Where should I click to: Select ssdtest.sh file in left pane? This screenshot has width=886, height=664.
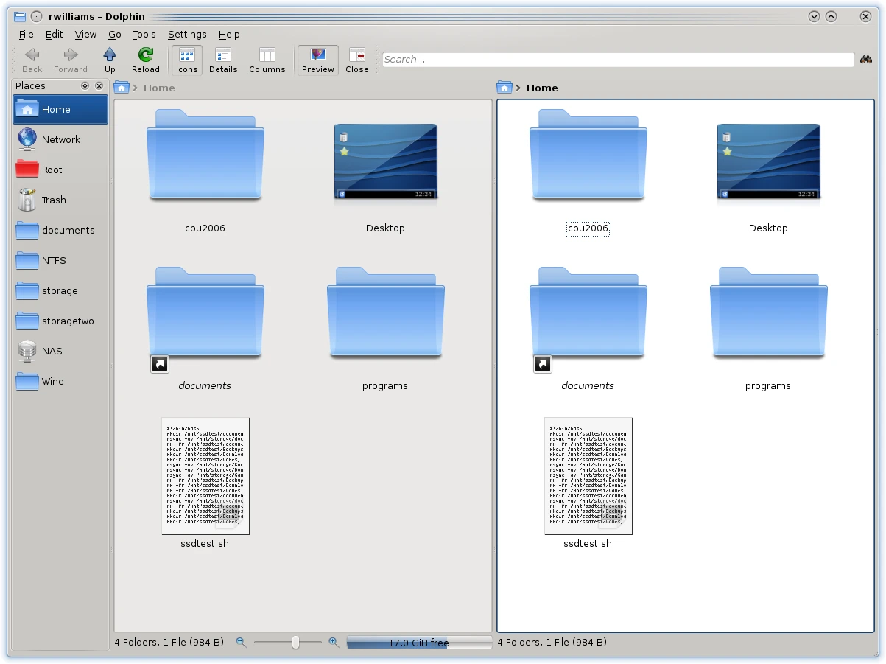[x=205, y=483]
